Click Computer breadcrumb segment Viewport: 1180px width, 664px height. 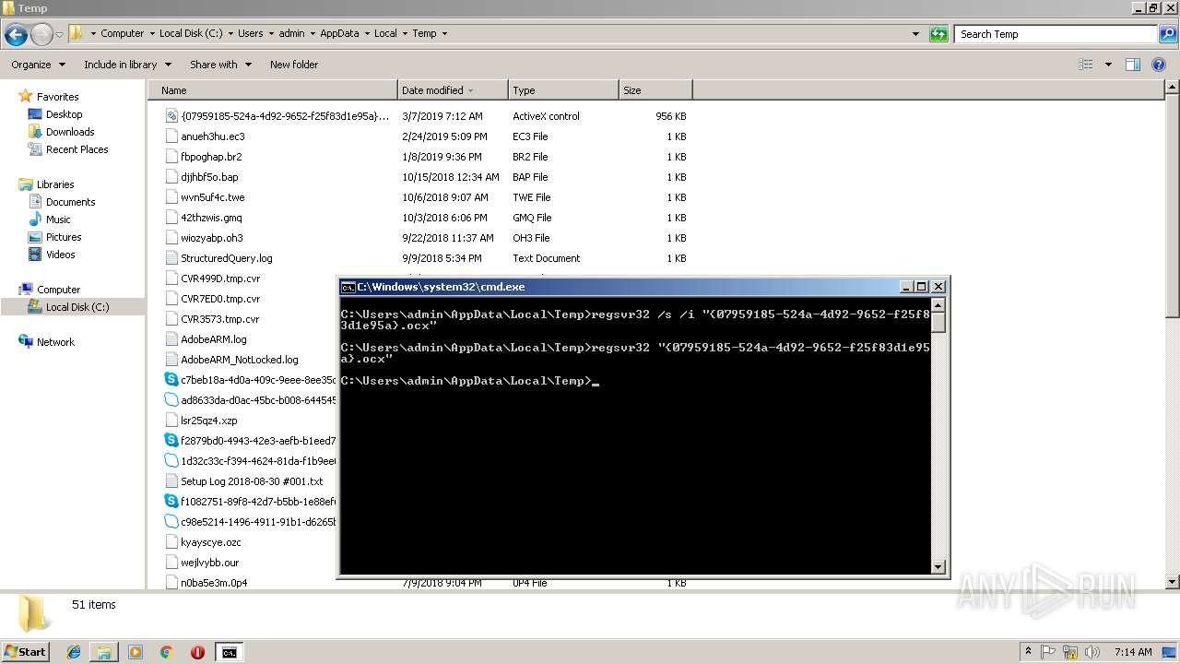122,33
